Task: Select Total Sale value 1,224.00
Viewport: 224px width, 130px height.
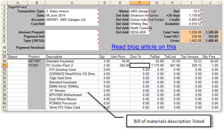Action: tap(191, 32)
